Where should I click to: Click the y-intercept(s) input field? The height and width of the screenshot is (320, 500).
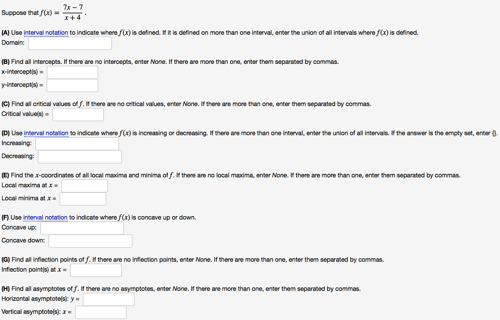pos(72,85)
